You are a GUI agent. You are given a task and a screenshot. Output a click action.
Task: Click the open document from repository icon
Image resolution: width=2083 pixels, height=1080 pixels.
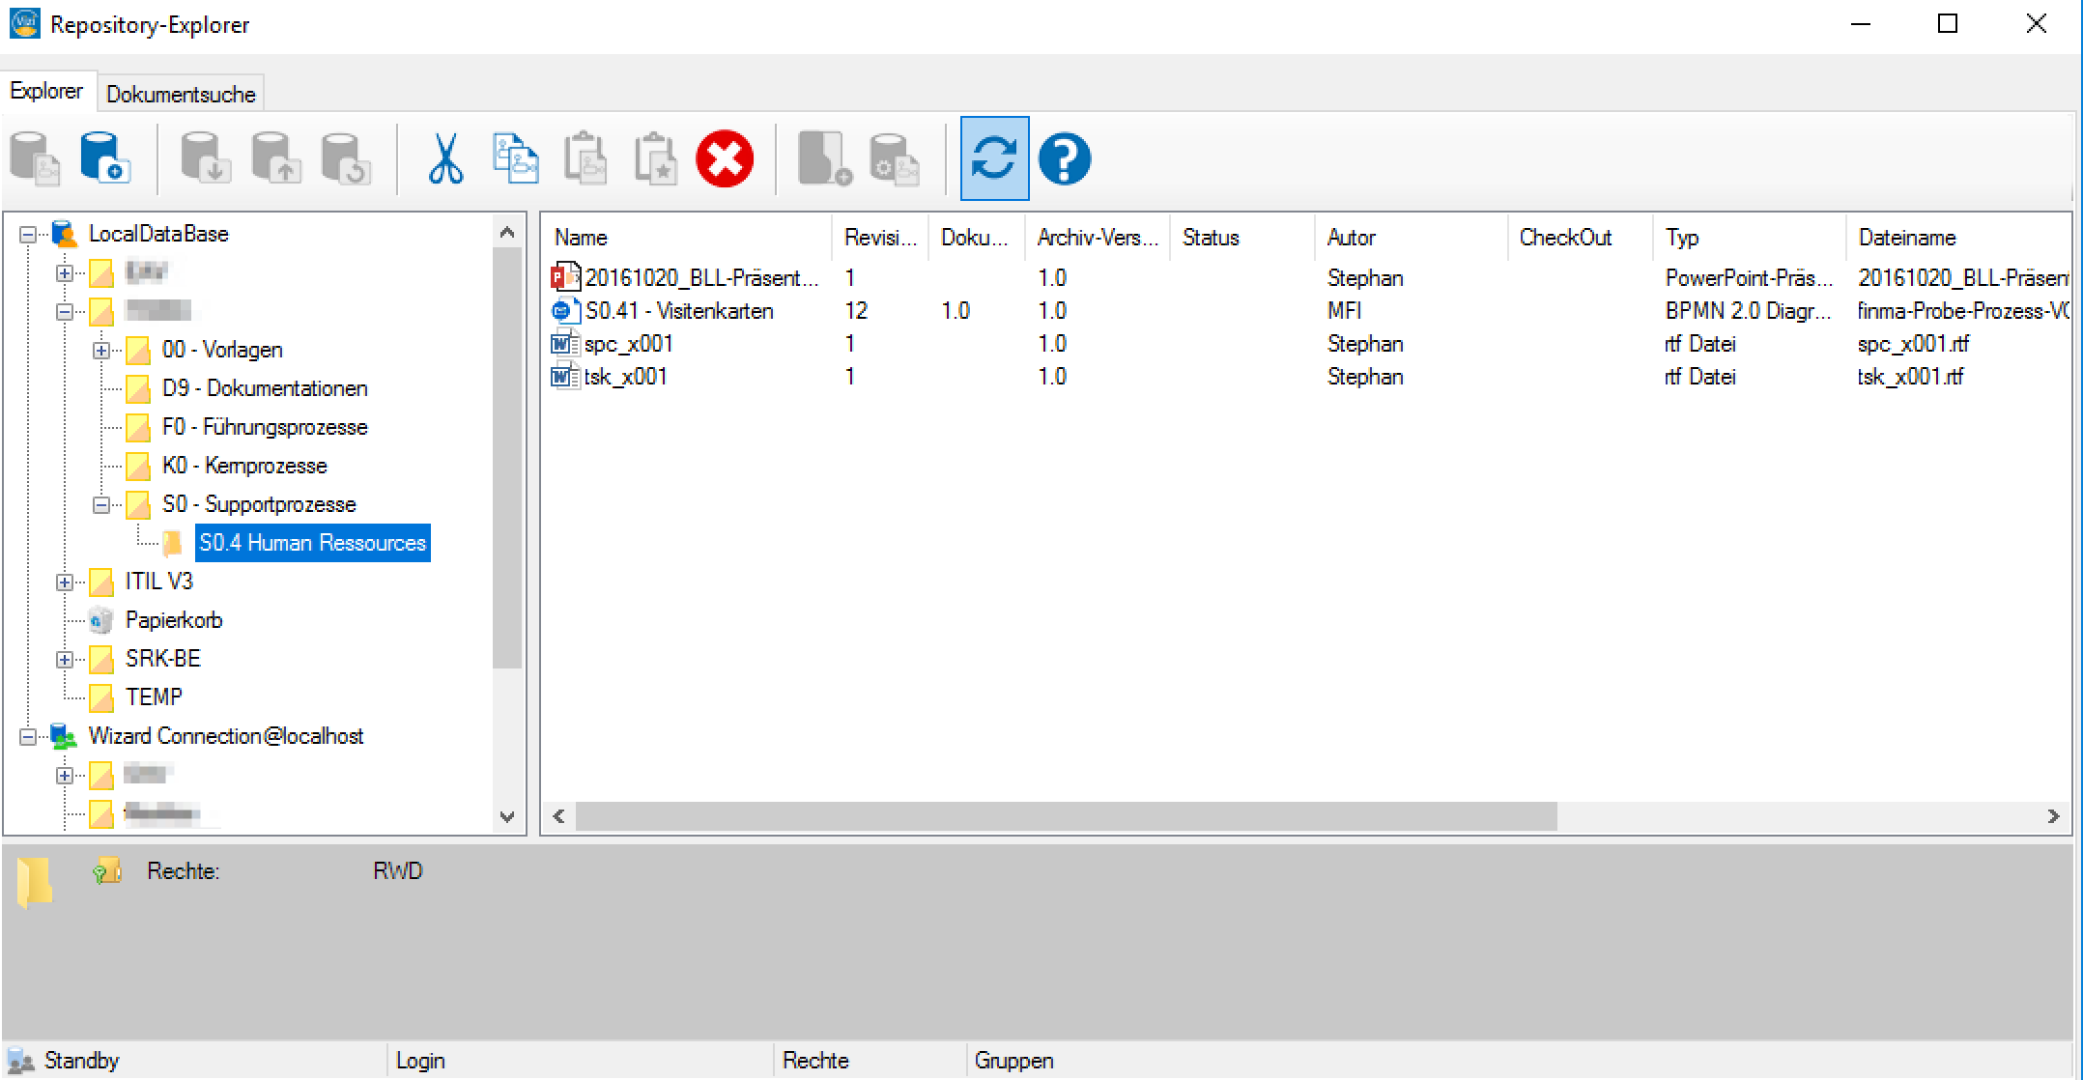pos(35,158)
